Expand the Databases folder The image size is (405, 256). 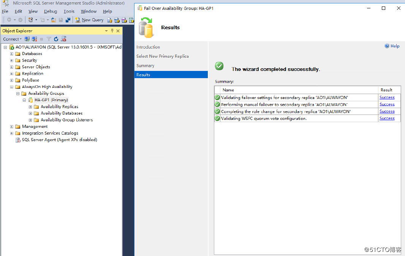click(x=12, y=54)
